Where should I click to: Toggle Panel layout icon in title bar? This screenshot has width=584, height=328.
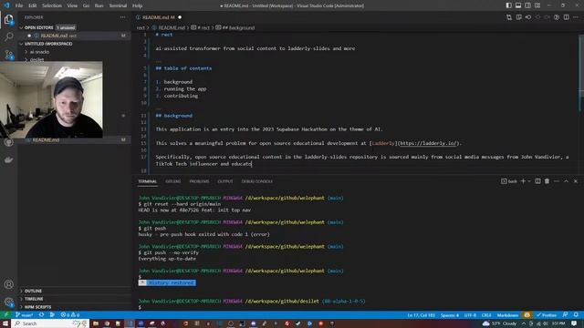click(x=518, y=5)
